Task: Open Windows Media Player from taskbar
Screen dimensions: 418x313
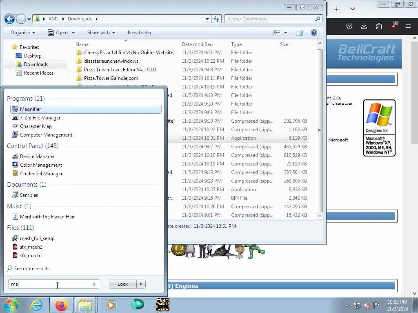Action: click(111, 305)
